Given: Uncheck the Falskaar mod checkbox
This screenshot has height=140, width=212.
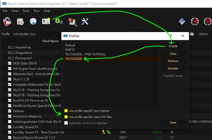Looking at the screenshot, I should pos(10,111).
